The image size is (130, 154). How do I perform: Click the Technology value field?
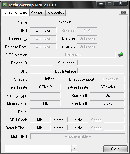(x=43, y=38)
